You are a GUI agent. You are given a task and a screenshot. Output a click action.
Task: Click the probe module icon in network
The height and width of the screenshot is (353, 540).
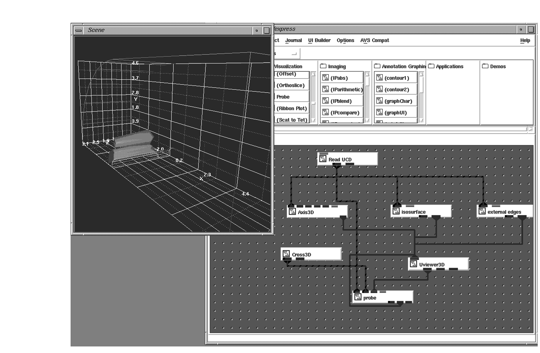[358, 297]
